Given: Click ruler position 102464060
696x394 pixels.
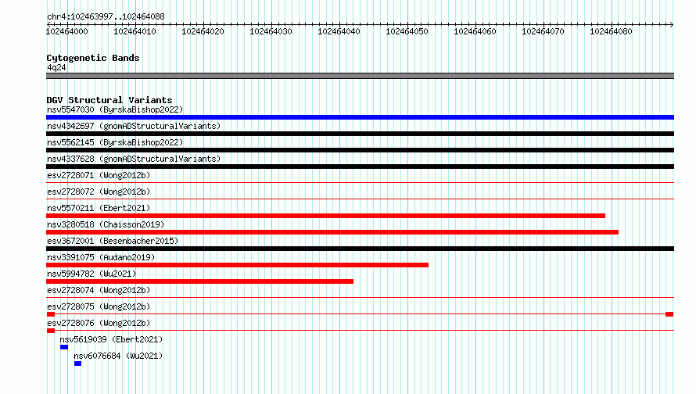Looking at the screenshot, I should click(475, 31).
